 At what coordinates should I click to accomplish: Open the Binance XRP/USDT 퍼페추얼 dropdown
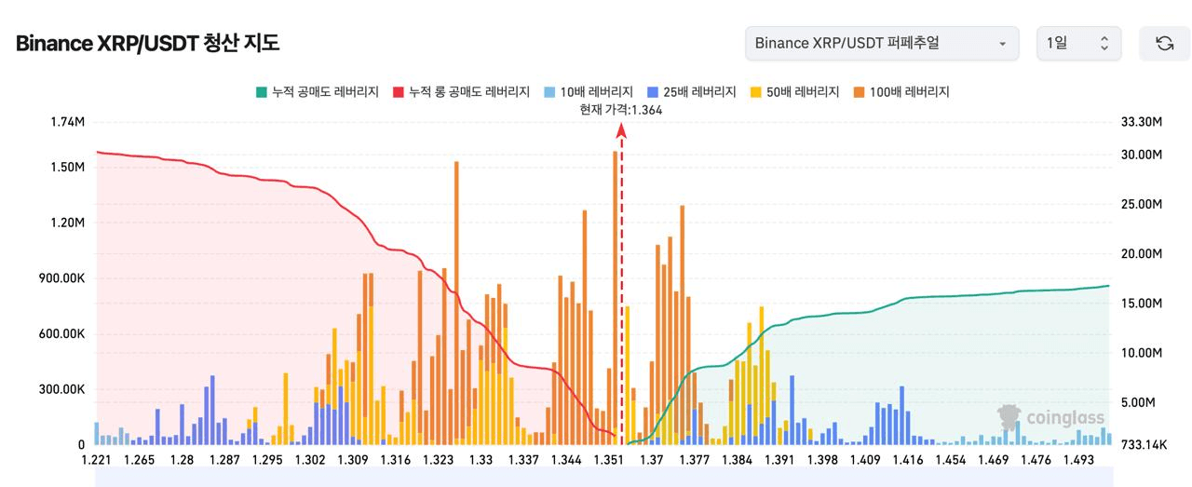click(x=881, y=44)
